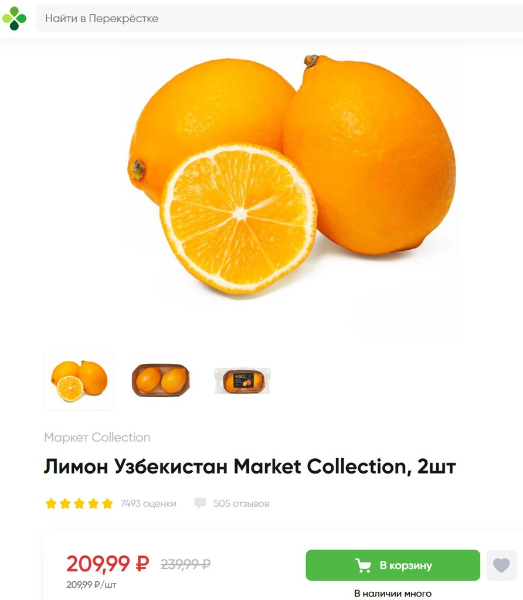Show the thumbnail of lemons in a brown tray
523x600 pixels.
tap(161, 380)
